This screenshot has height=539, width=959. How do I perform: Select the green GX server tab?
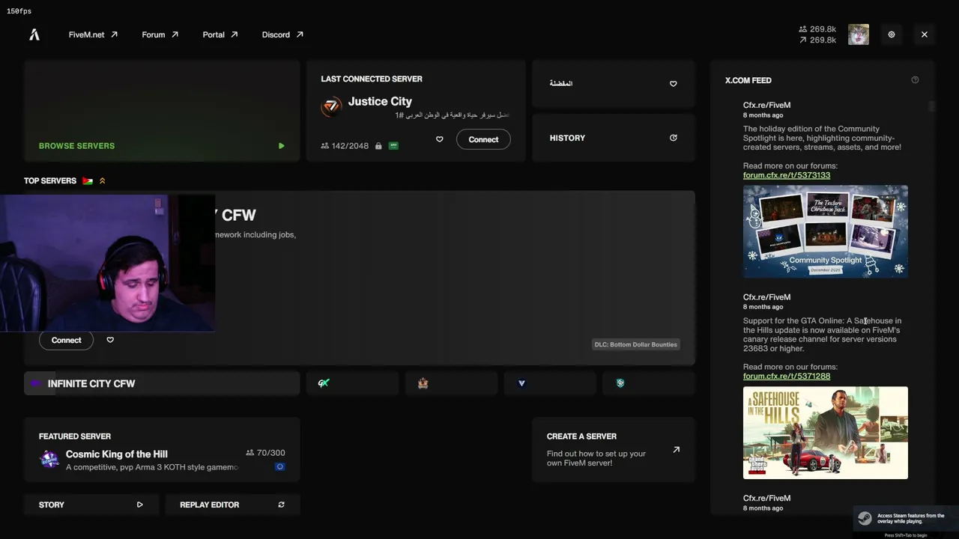tap(351, 383)
